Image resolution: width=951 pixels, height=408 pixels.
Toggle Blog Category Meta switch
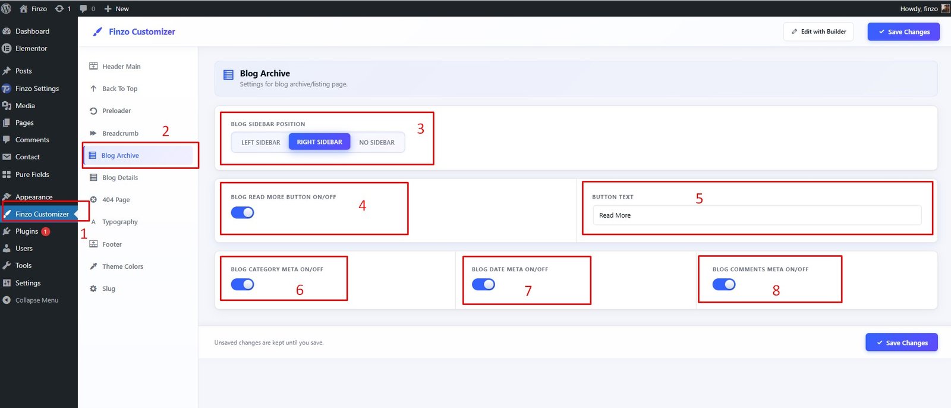tap(243, 284)
